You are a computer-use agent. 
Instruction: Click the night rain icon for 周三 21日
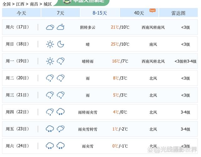pyautogui.click(x=61, y=95)
